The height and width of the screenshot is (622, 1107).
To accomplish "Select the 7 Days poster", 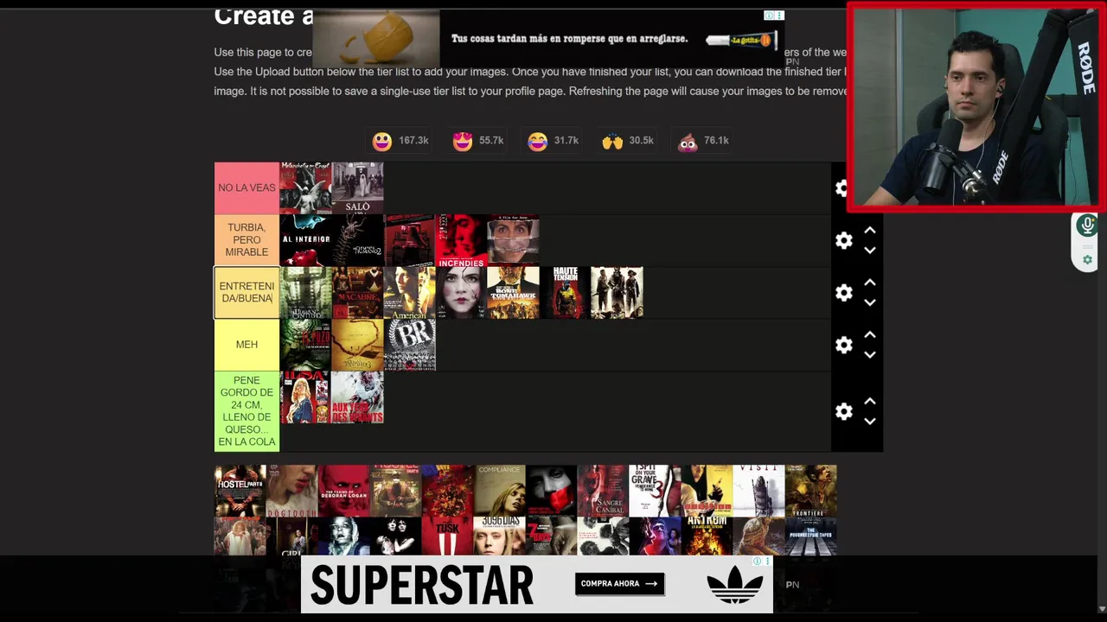I will coord(552,536).
